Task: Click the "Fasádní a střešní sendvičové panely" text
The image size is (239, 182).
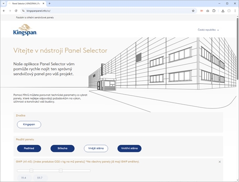Action: pos(35,18)
